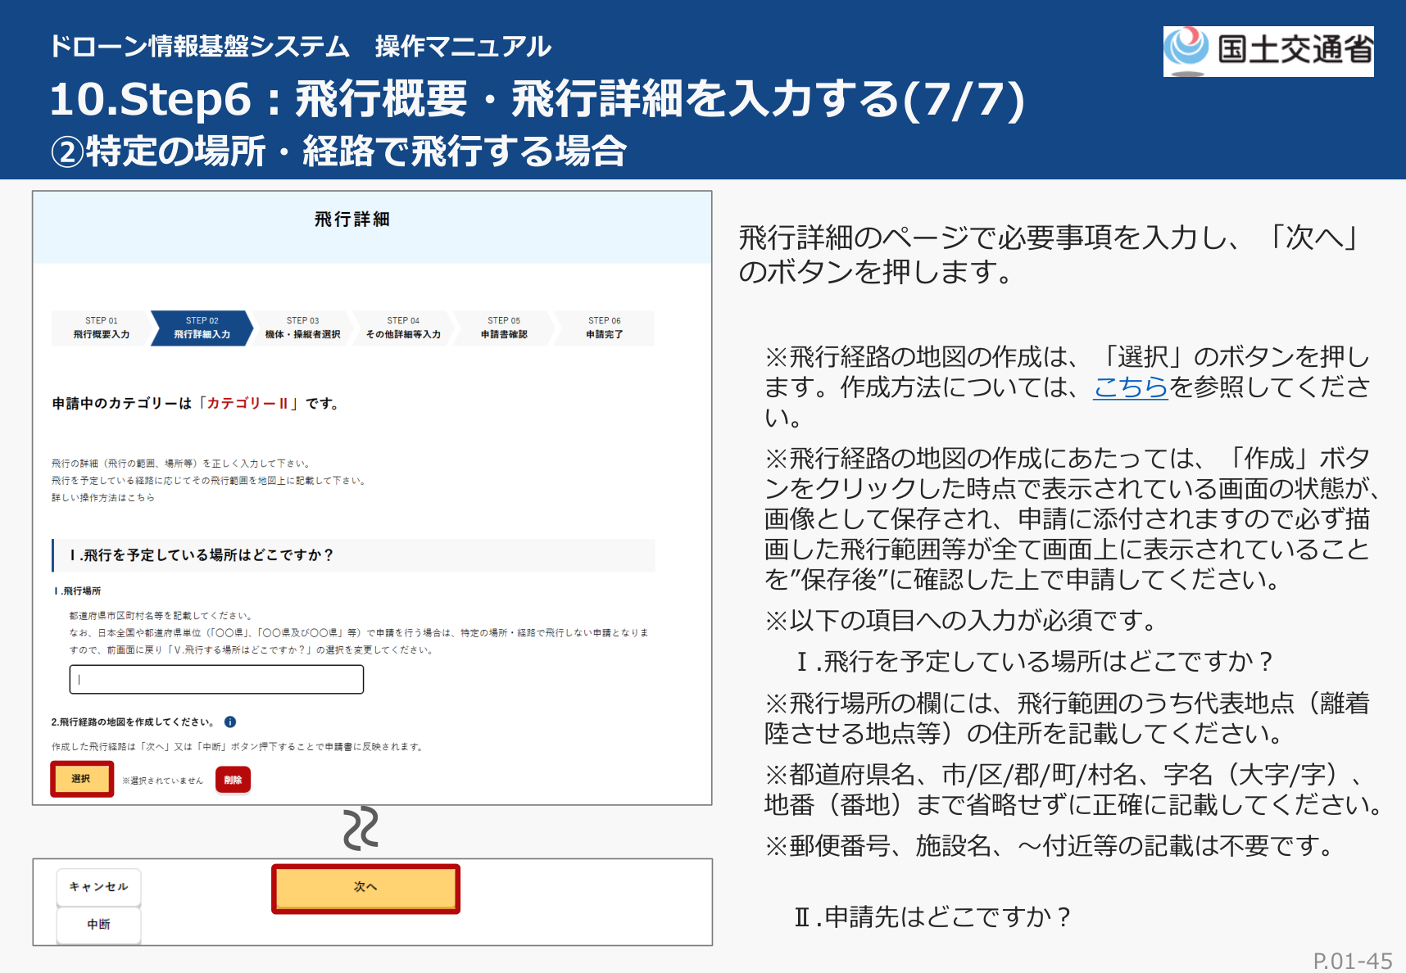This screenshot has width=1406, height=973.
Task: Click the ※選択されていません status text
Action: click(x=162, y=781)
